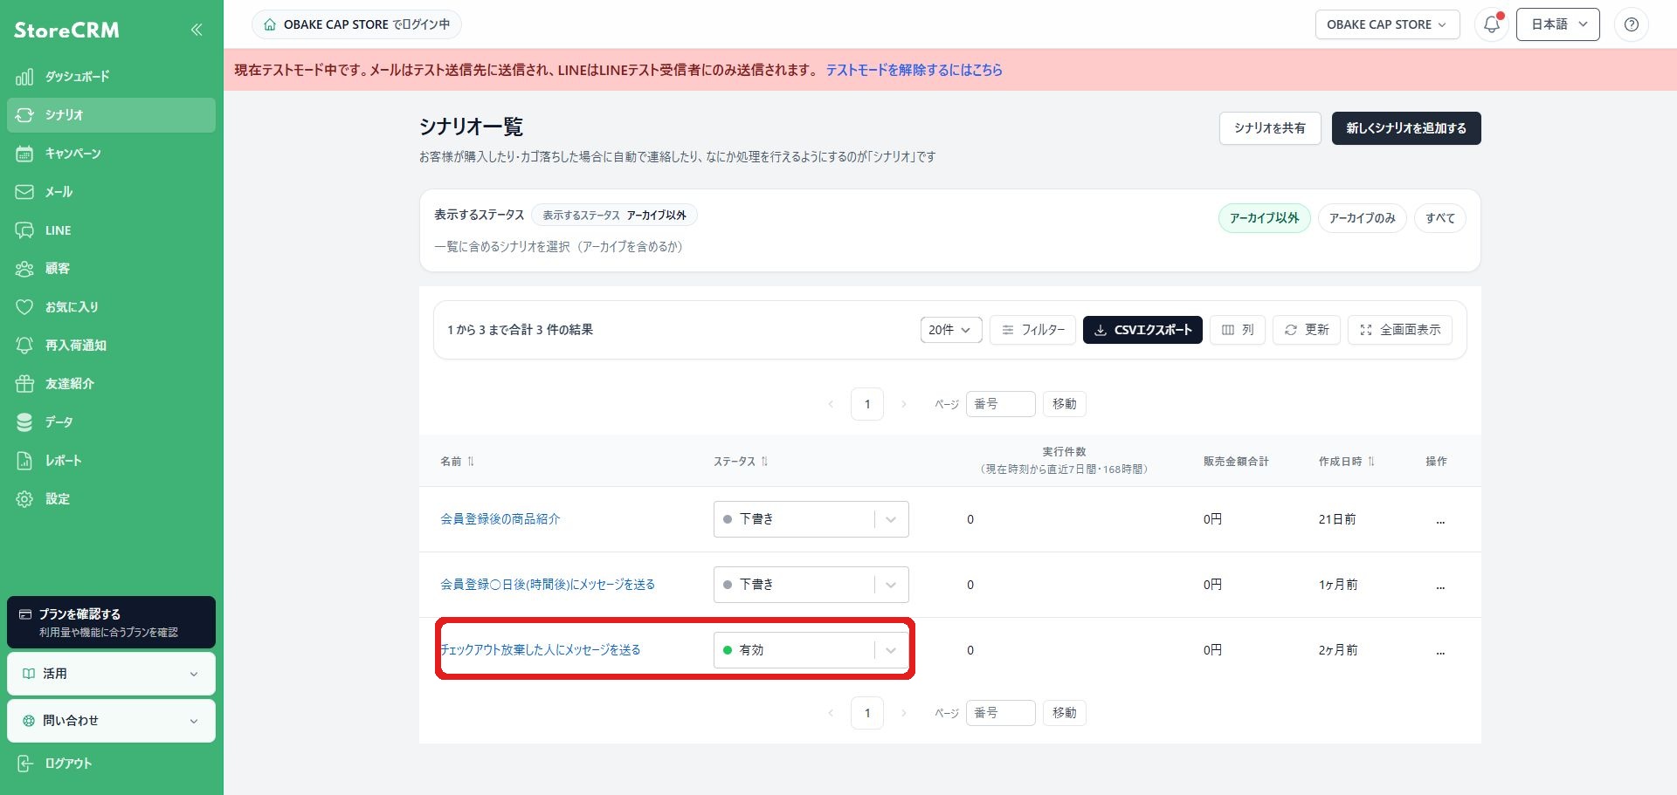Sort by the 作成日時 column sort icon

coord(1371,462)
